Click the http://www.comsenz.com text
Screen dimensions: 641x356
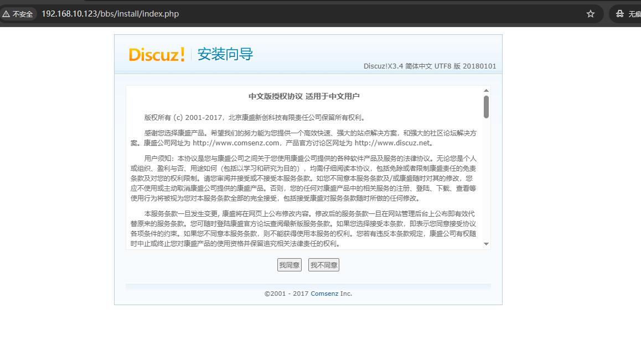(236, 143)
